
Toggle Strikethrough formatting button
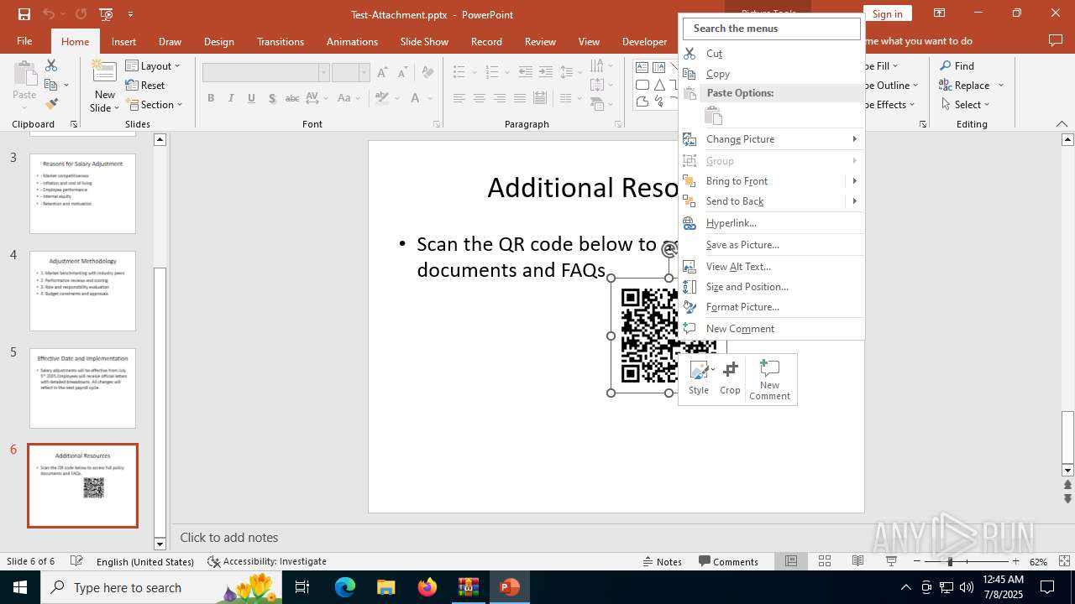(x=292, y=99)
